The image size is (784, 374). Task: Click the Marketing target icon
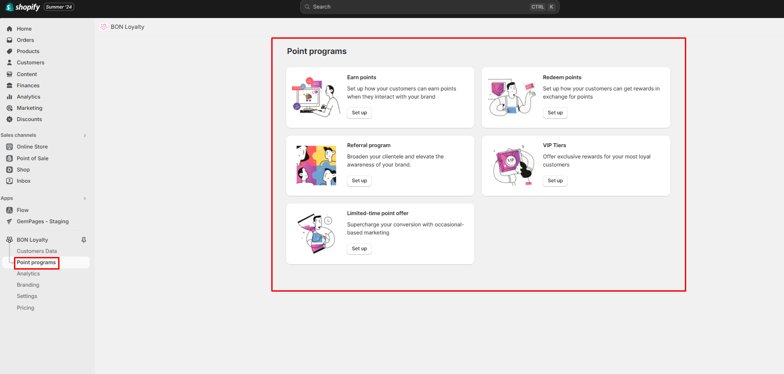coord(9,108)
